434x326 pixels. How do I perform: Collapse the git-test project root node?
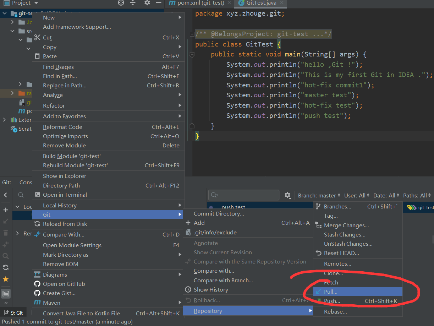click(x=5, y=13)
